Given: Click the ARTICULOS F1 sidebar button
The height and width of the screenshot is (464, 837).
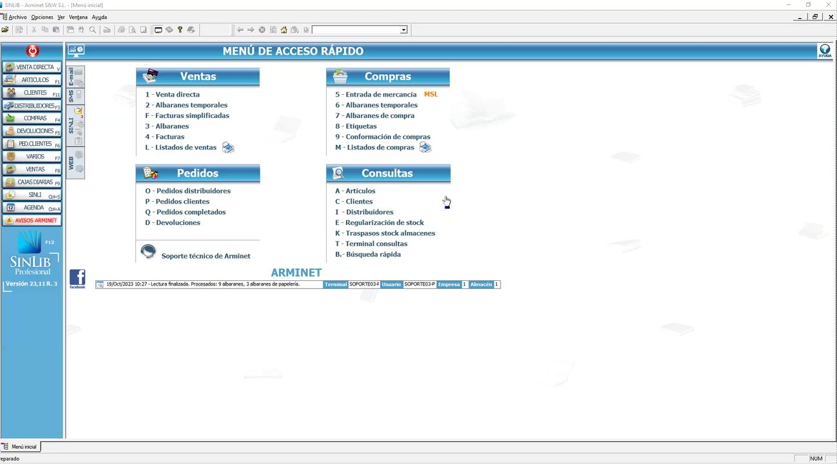Looking at the screenshot, I should 32,80.
